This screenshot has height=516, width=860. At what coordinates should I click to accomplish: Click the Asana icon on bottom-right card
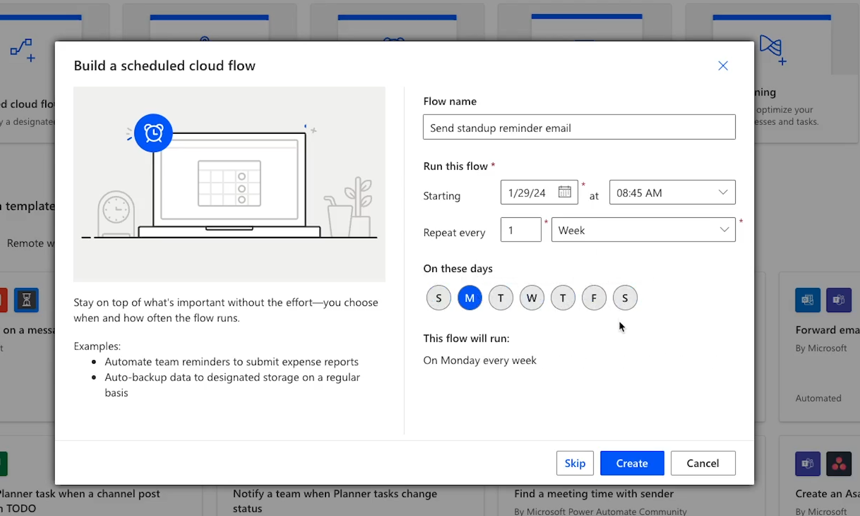839,463
